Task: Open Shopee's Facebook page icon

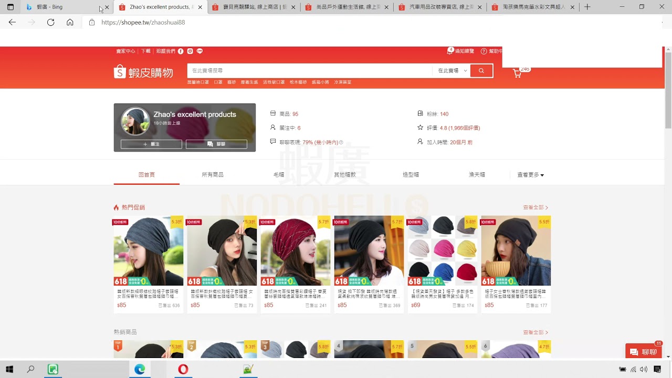Action: [x=181, y=51]
